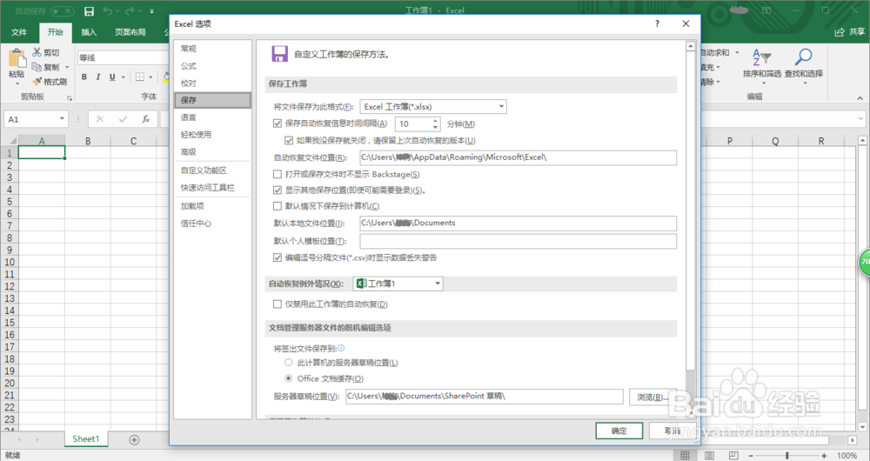Toggle Italic formatting

tap(98, 77)
